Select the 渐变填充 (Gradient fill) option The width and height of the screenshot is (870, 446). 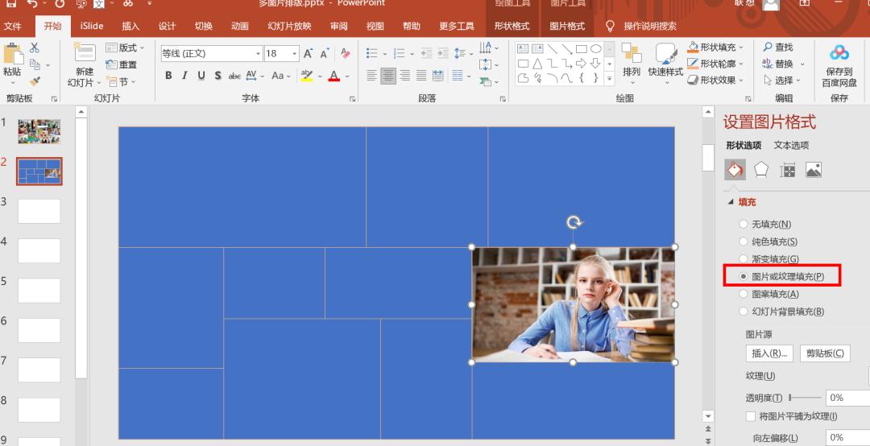click(744, 259)
